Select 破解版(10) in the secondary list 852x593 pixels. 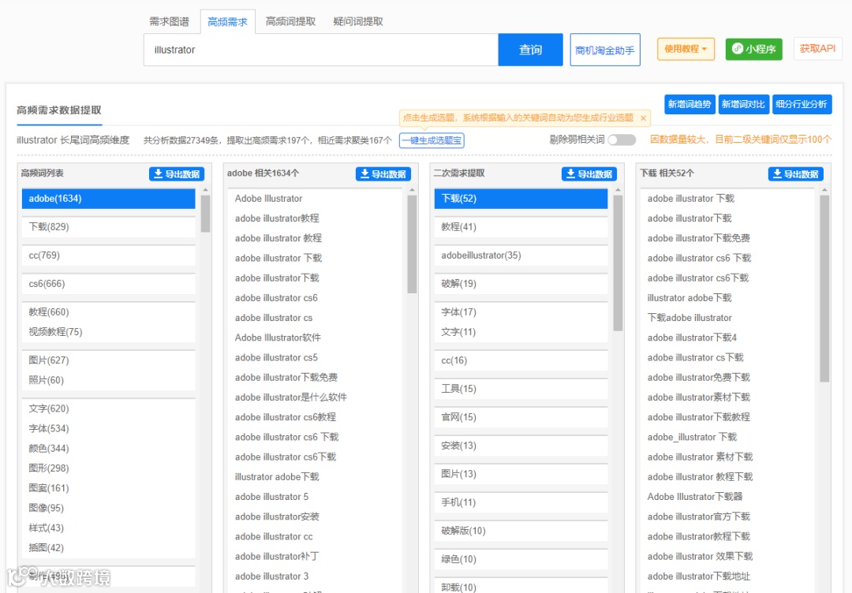pos(521,531)
